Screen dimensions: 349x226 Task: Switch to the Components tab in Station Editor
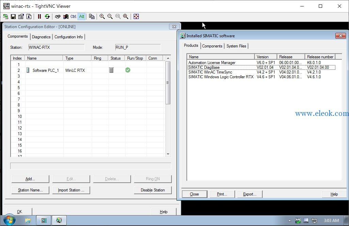[x=18, y=36]
